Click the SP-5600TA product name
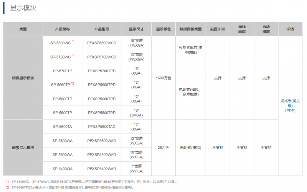Screen dimensions: 307x192 pyautogui.click(x=63, y=127)
